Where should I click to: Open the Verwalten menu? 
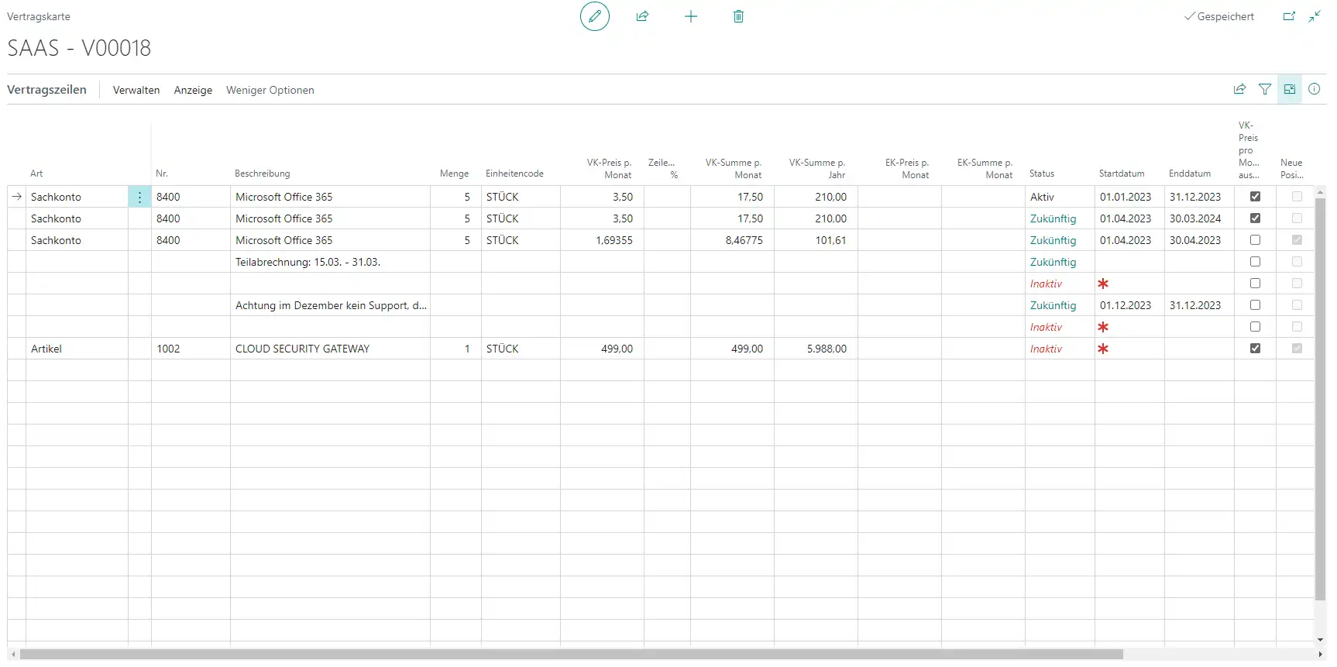(136, 90)
